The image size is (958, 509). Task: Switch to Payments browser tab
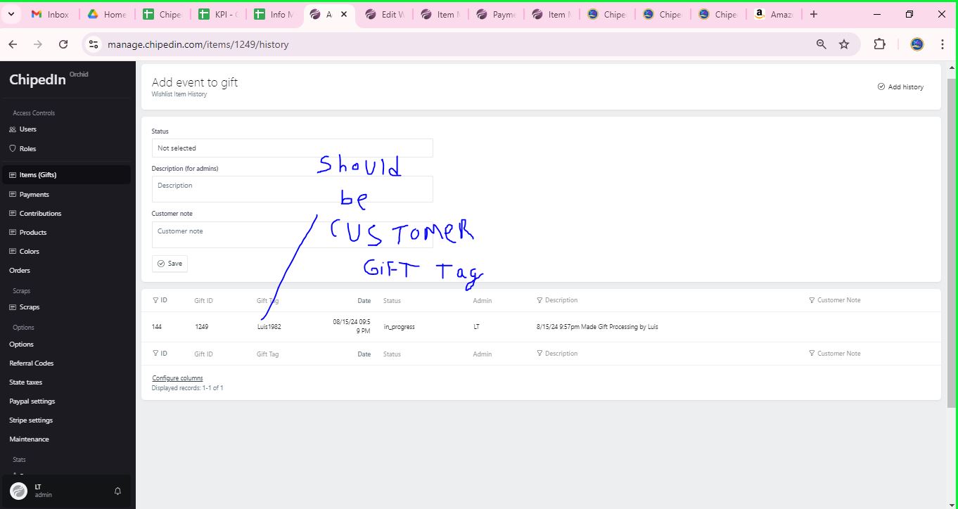pyautogui.click(x=497, y=14)
